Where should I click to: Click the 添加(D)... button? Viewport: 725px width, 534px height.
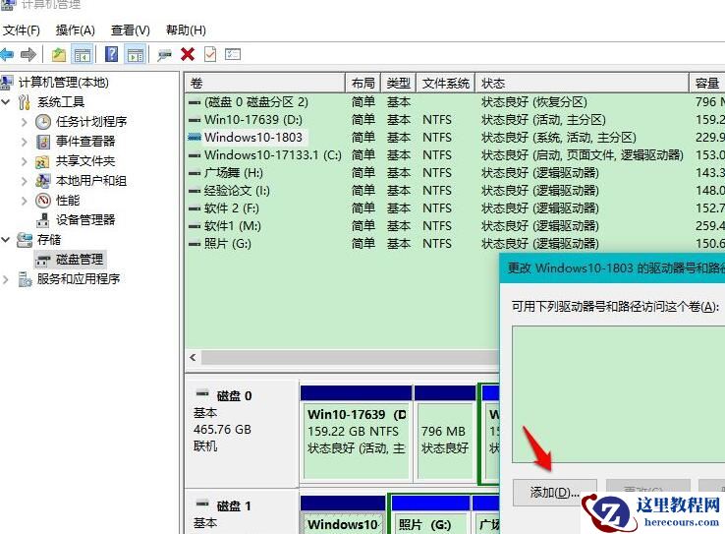554,493
